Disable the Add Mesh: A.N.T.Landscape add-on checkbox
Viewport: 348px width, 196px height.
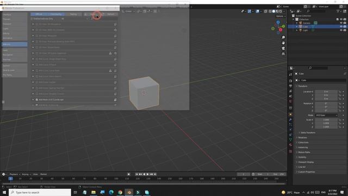[x=37, y=100]
